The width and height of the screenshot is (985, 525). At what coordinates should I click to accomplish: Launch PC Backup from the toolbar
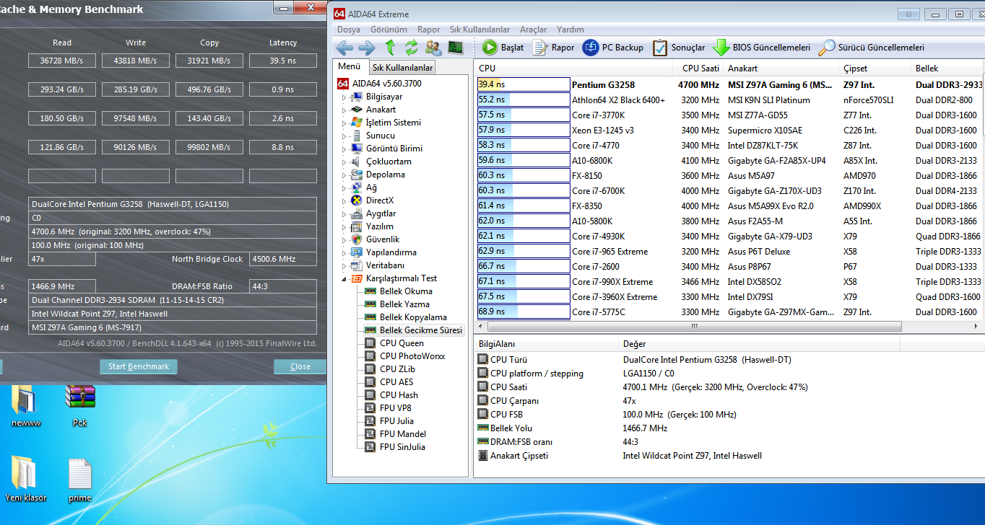613,48
